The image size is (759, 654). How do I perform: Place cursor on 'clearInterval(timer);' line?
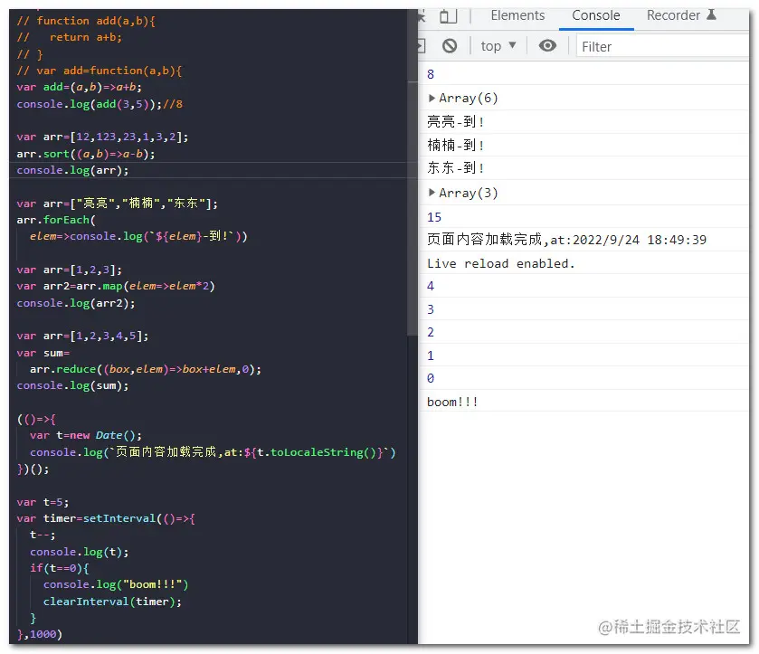(112, 602)
